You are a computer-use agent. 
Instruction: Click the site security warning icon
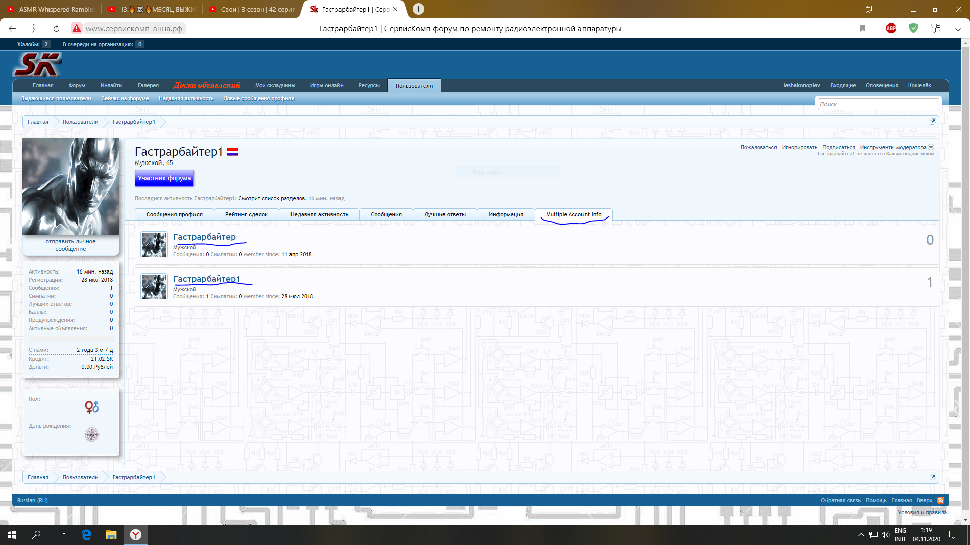tap(77, 28)
